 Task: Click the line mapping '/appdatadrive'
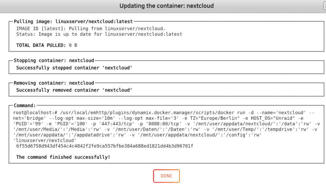pyautogui.click(x=138, y=135)
